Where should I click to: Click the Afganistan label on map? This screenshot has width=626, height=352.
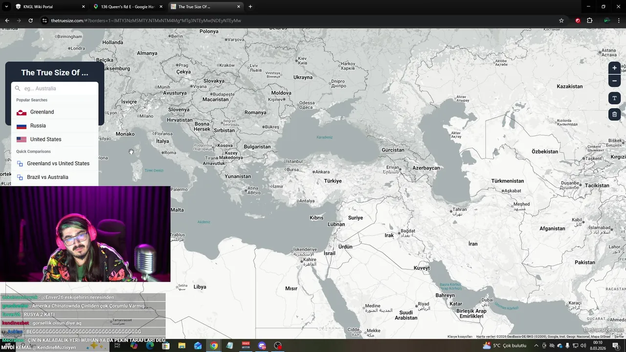click(x=552, y=228)
